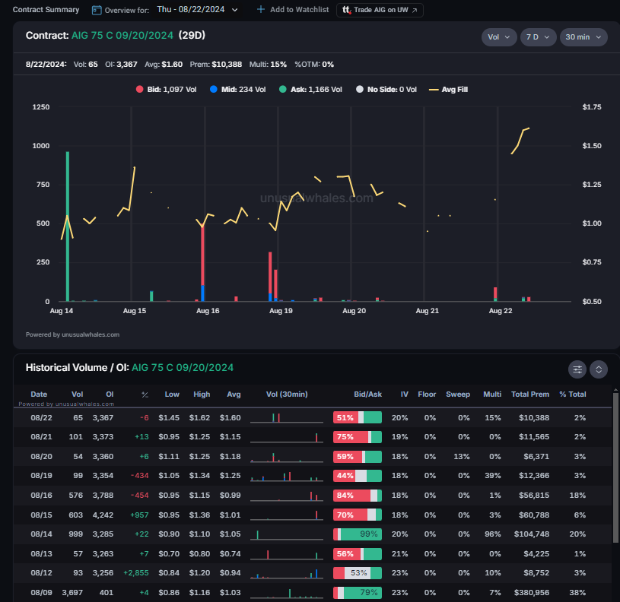Open the Overview date dropdown Thu - 08/22/2024
Screen dimensions: 620x602
pos(197,9)
